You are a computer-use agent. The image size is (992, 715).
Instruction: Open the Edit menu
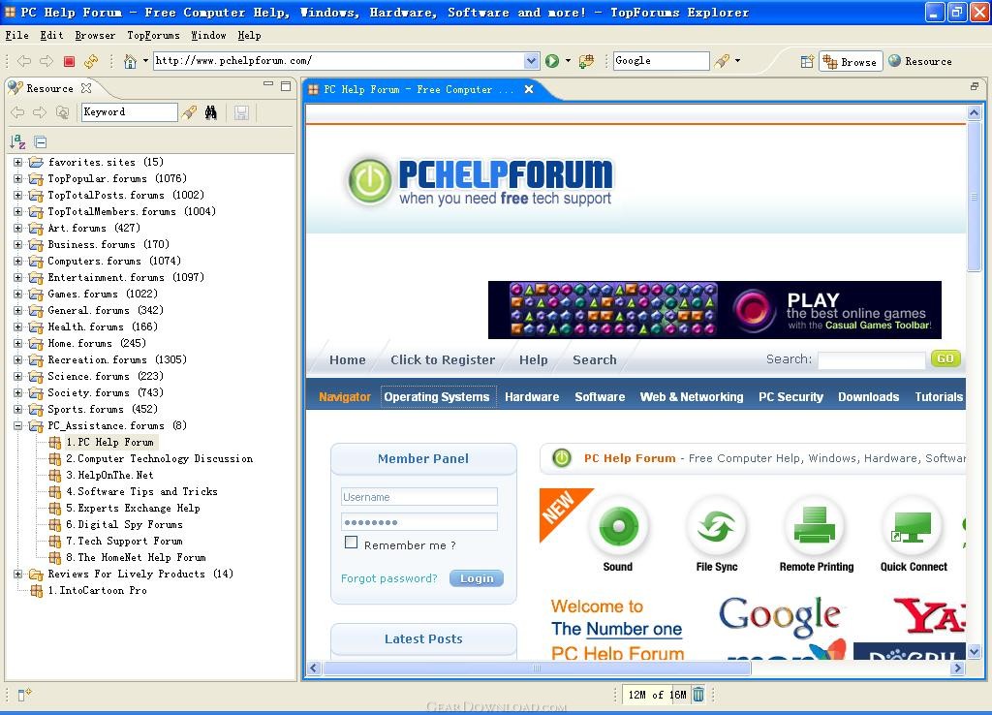pos(51,36)
